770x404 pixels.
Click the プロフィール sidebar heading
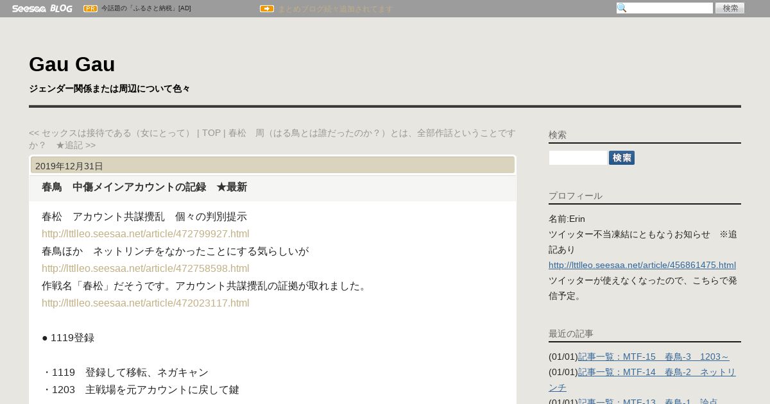(x=576, y=196)
